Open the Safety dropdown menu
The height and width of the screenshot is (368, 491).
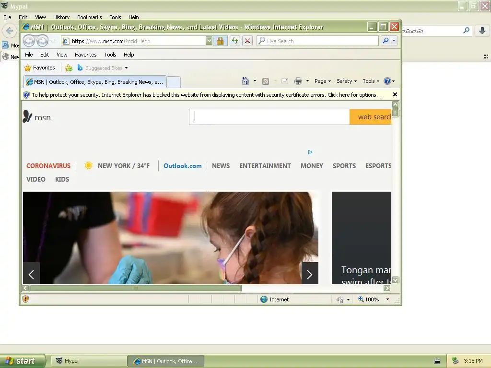pyautogui.click(x=346, y=81)
